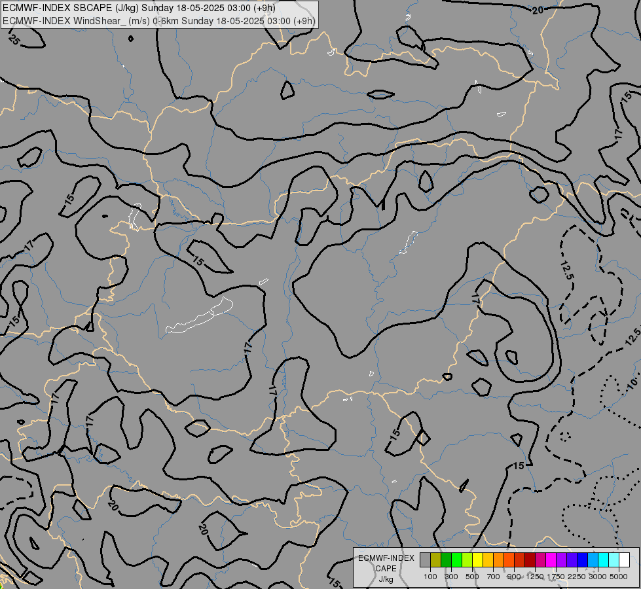Click the legend value '1250'
The width and height of the screenshot is (641, 589).
[x=535, y=577]
